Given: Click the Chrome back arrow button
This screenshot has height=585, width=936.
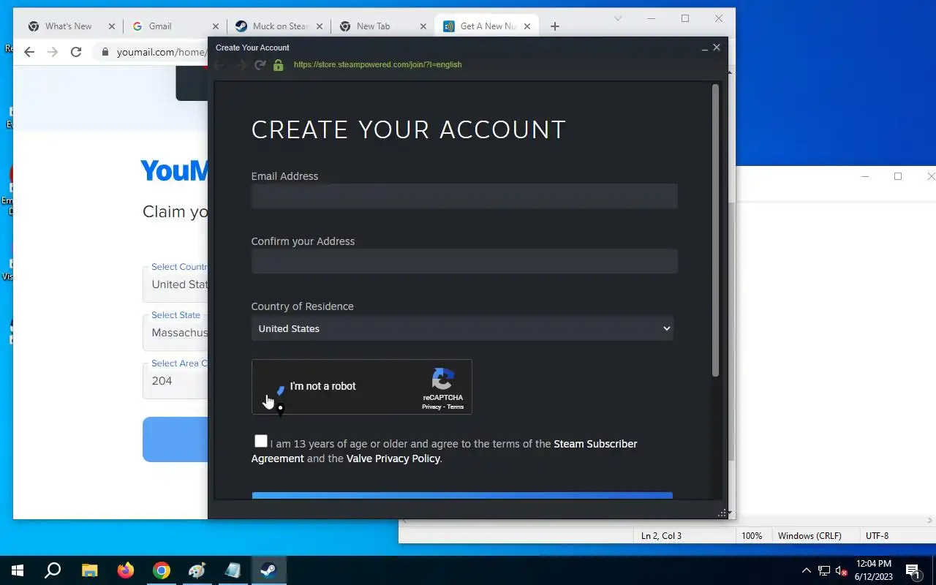Looking at the screenshot, I should tap(29, 52).
